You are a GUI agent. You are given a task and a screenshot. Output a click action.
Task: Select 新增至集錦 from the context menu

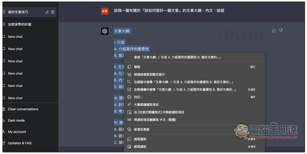[x=142, y=129]
